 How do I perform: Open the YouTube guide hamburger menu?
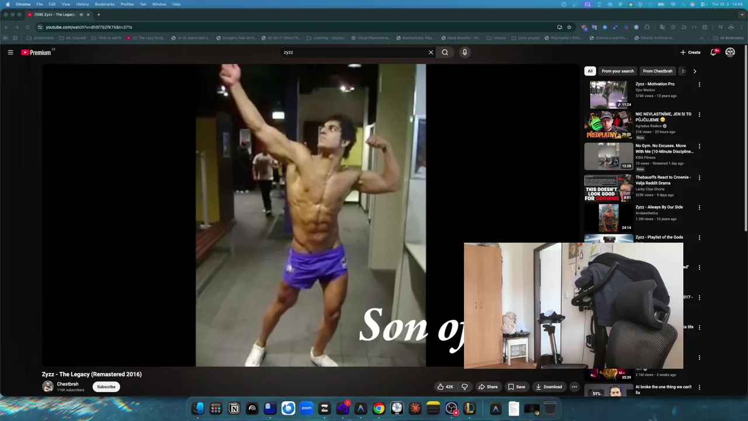click(x=11, y=52)
